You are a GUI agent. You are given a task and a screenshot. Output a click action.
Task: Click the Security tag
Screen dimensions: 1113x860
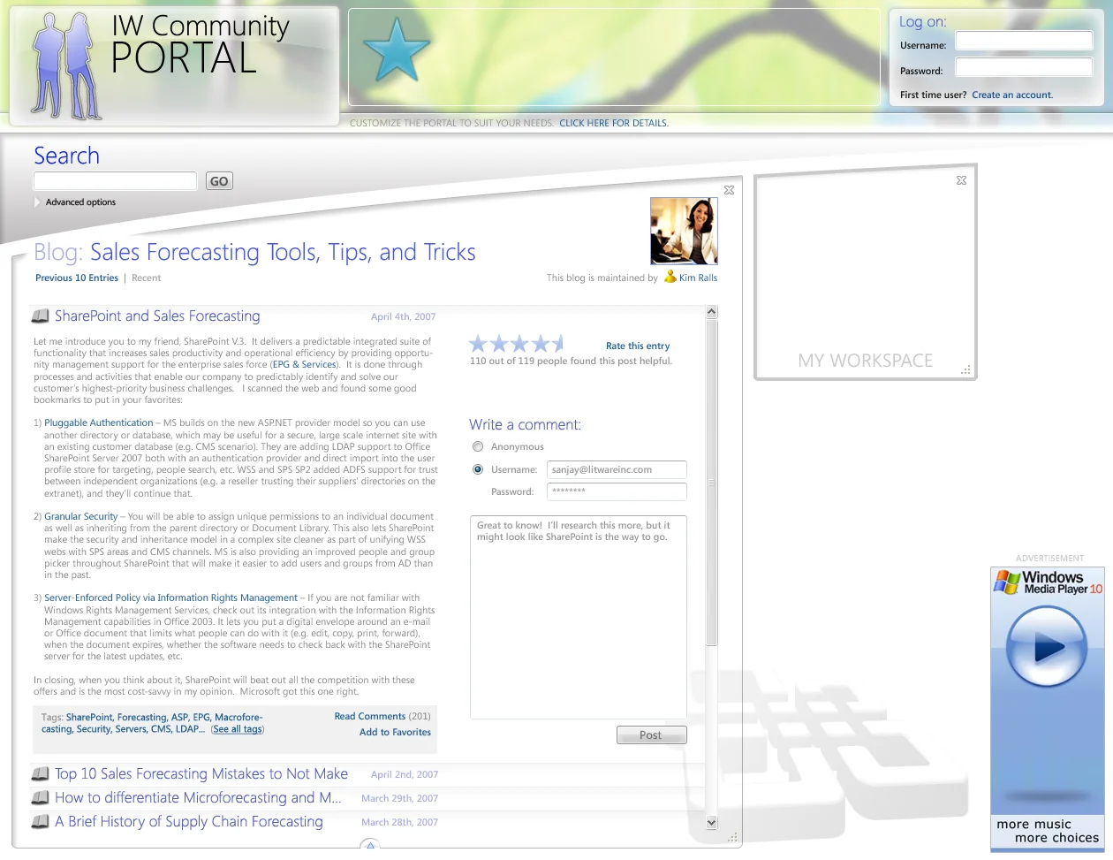pyautogui.click(x=93, y=729)
